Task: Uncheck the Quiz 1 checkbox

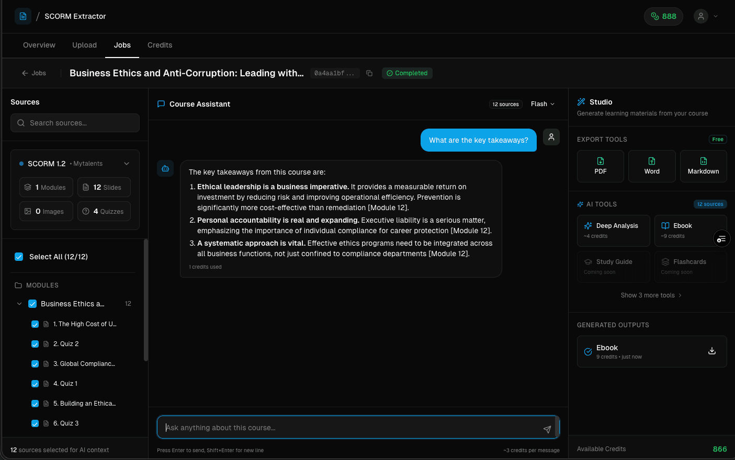Action: click(x=35, y=384)
